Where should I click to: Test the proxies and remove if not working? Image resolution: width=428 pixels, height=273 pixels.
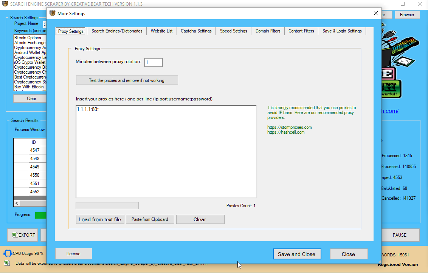pyautogui.click(x=127, y=80)
